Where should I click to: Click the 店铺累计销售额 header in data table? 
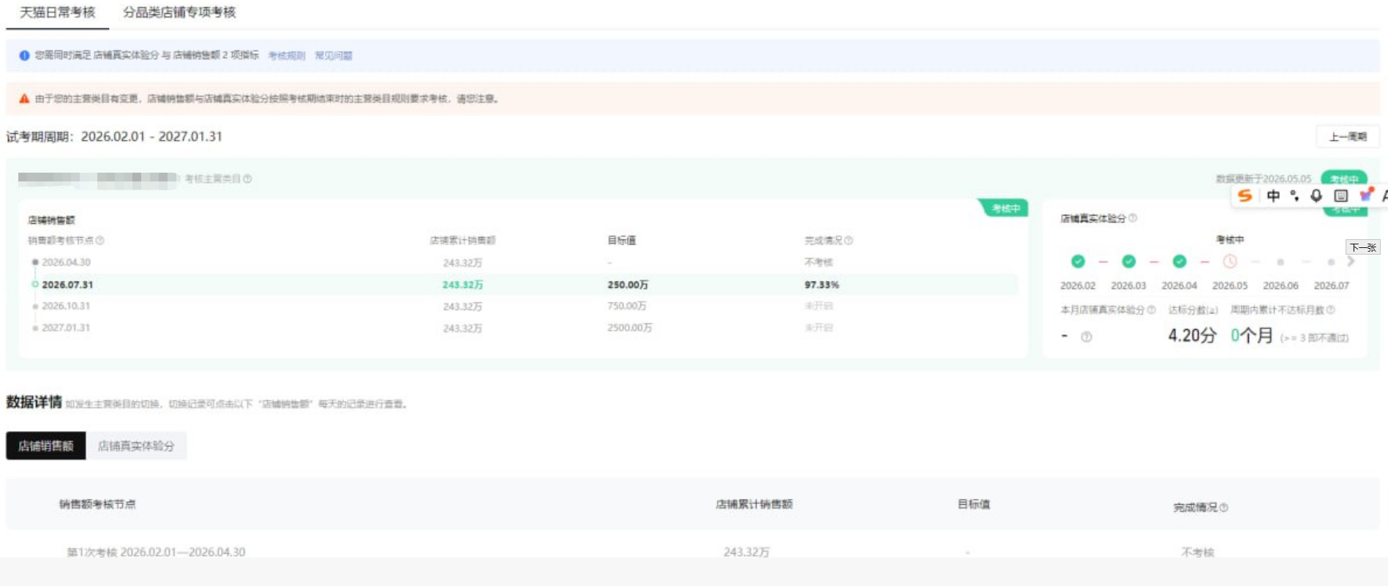(754, 504)
